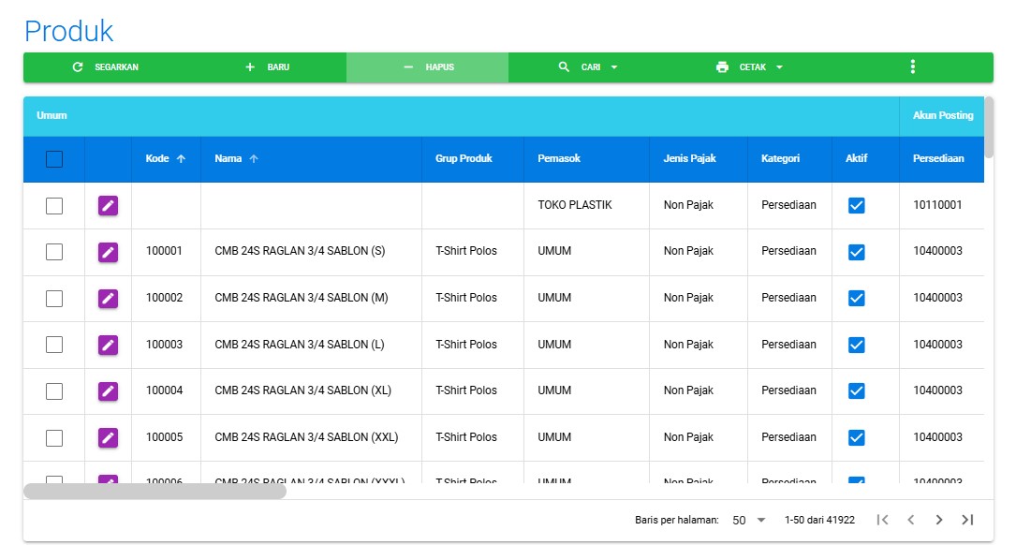Tick the select-all checkbox in the header

click(x=54, y=159)
